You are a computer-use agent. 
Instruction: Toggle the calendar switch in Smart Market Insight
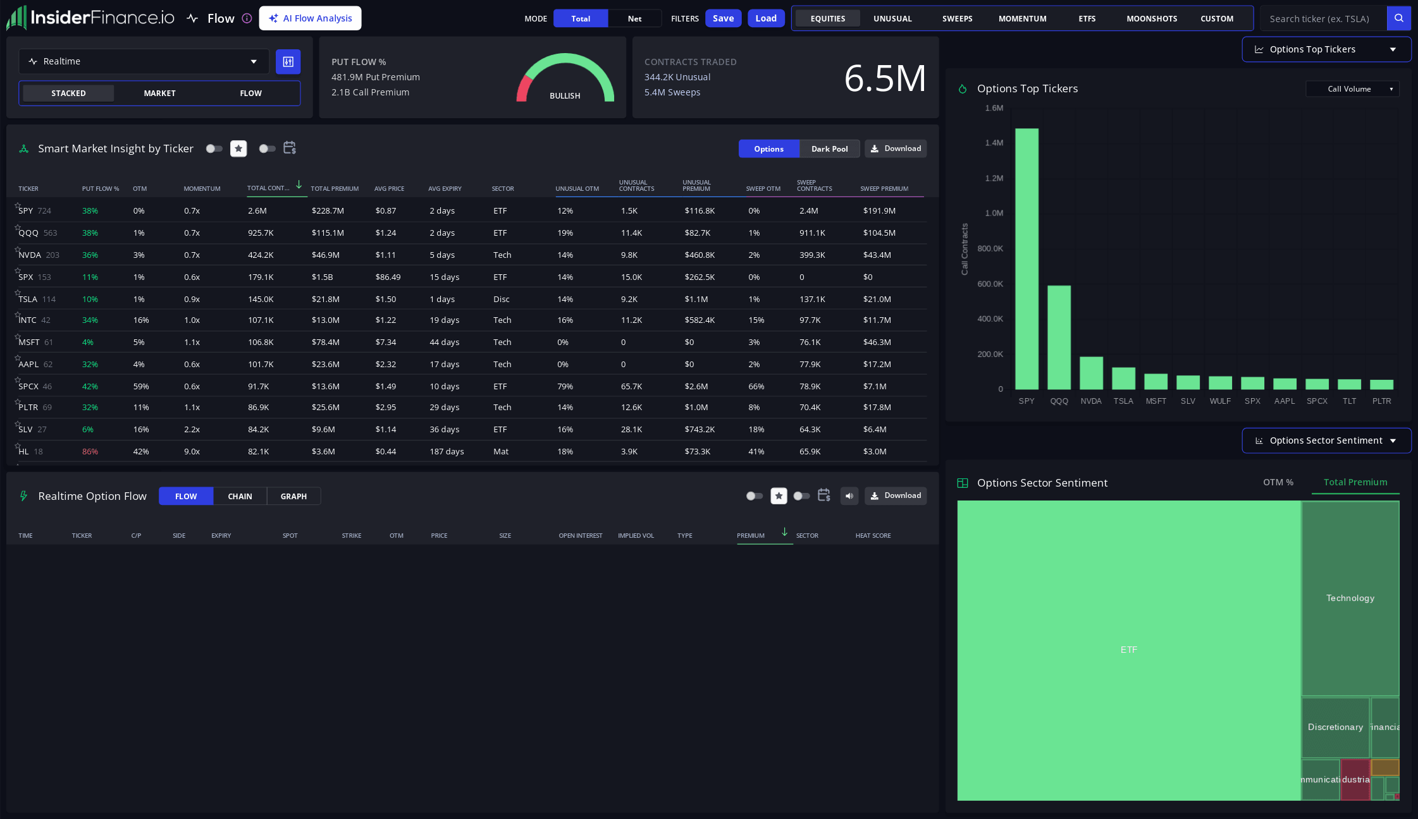pyautogui.click(x=267, y=149)
